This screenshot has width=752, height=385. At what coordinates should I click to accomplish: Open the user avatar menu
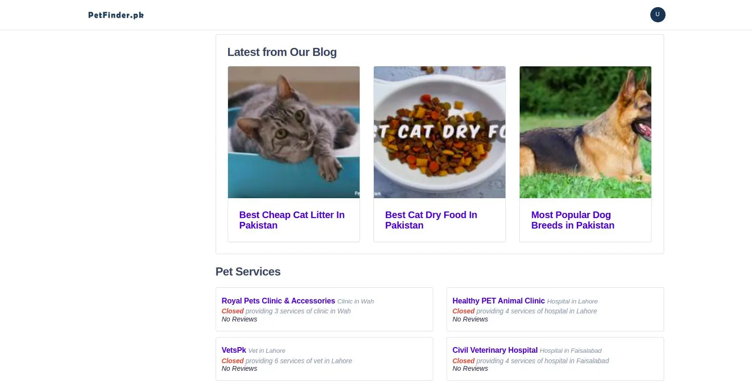tap(657, 15)
